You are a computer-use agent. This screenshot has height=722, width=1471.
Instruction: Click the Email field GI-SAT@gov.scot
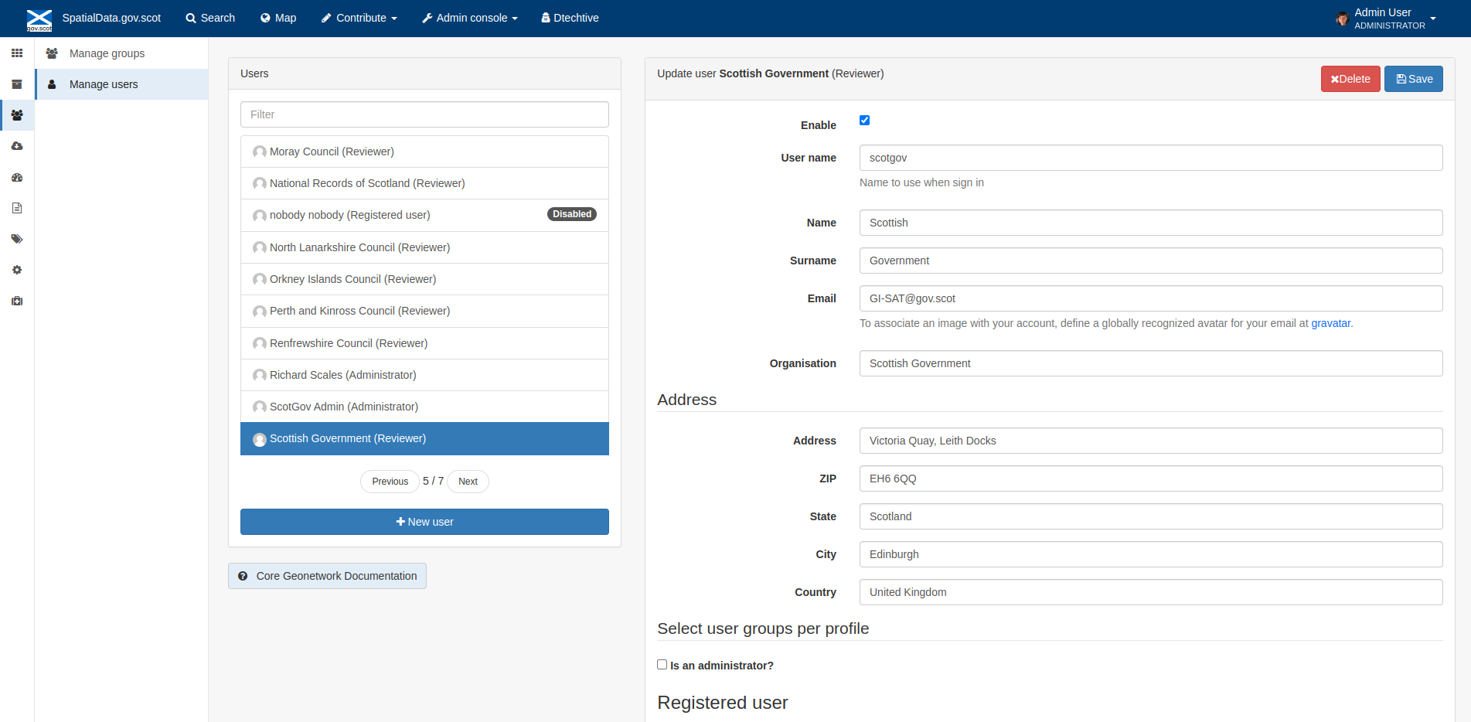click(1151, 298)
